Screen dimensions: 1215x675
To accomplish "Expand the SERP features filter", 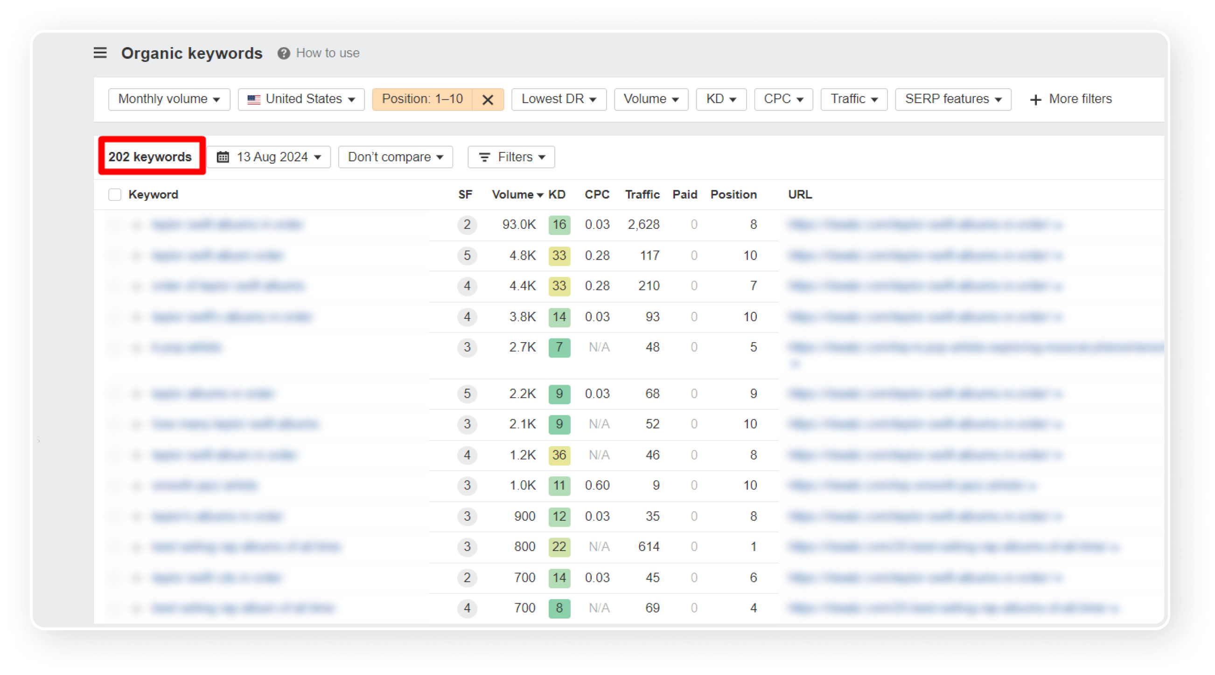I will [953, 99].
